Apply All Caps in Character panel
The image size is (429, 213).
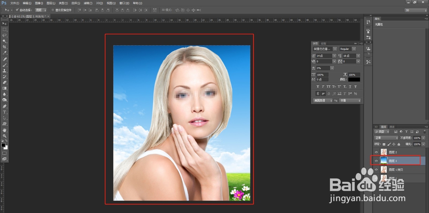pos(329,87)
